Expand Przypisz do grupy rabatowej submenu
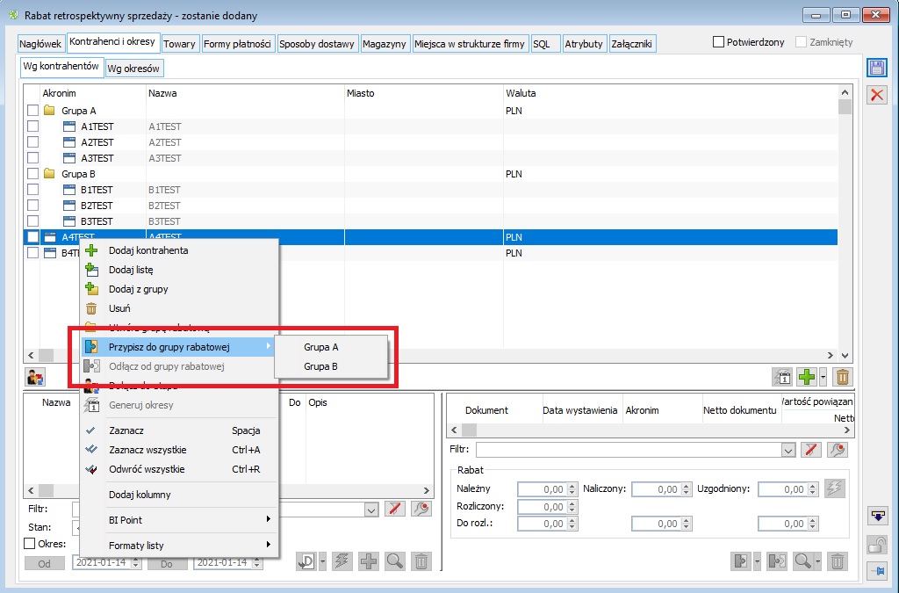The width and height of the screenshot is (899, 593). [x=179, y=346]
